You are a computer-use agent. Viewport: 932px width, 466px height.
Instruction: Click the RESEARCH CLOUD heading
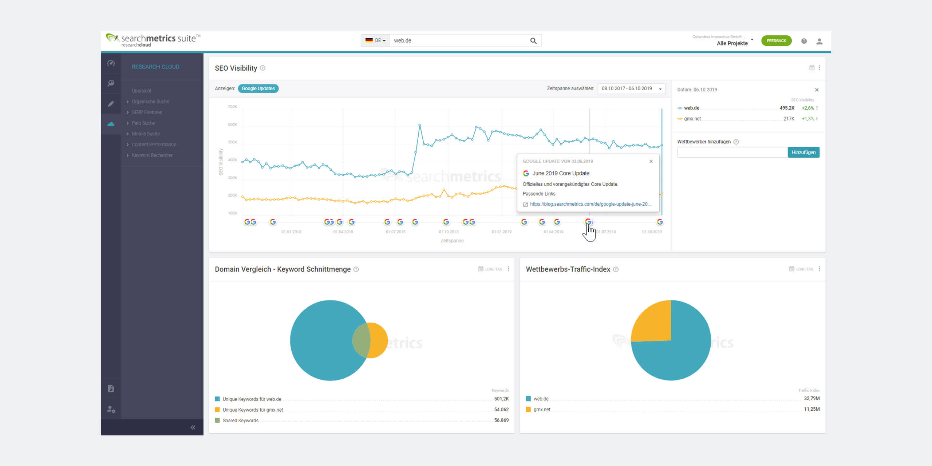[x=155, y=67]
